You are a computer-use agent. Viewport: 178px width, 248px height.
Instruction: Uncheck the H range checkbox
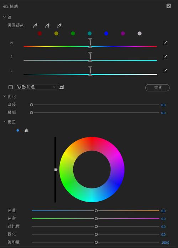(165, 43)
